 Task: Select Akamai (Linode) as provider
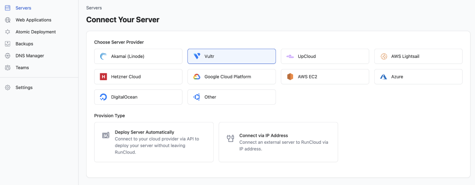point(138,56)
